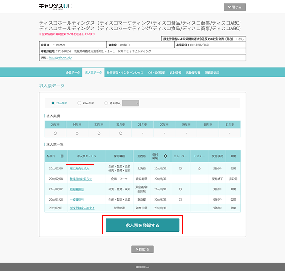Open the gray dropdown next to 過去求人

point(130,103)
